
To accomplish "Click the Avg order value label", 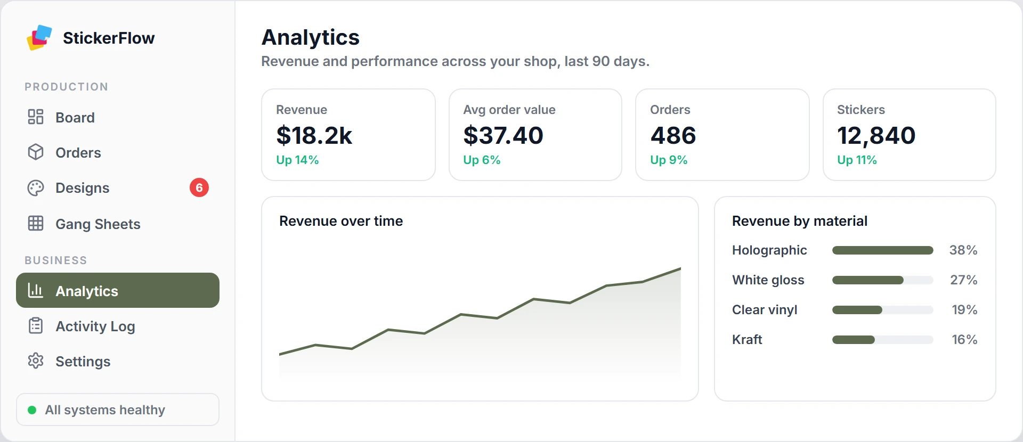I will click(x=509, y=110).
